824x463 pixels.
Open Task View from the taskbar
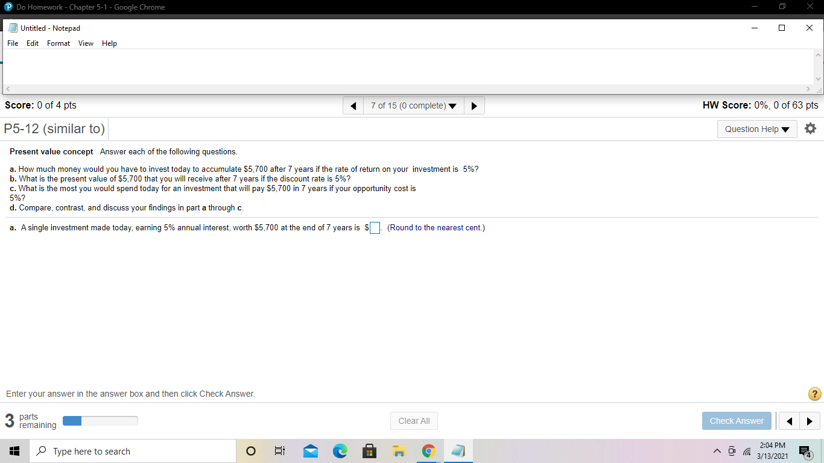click(x=279, y=451)
